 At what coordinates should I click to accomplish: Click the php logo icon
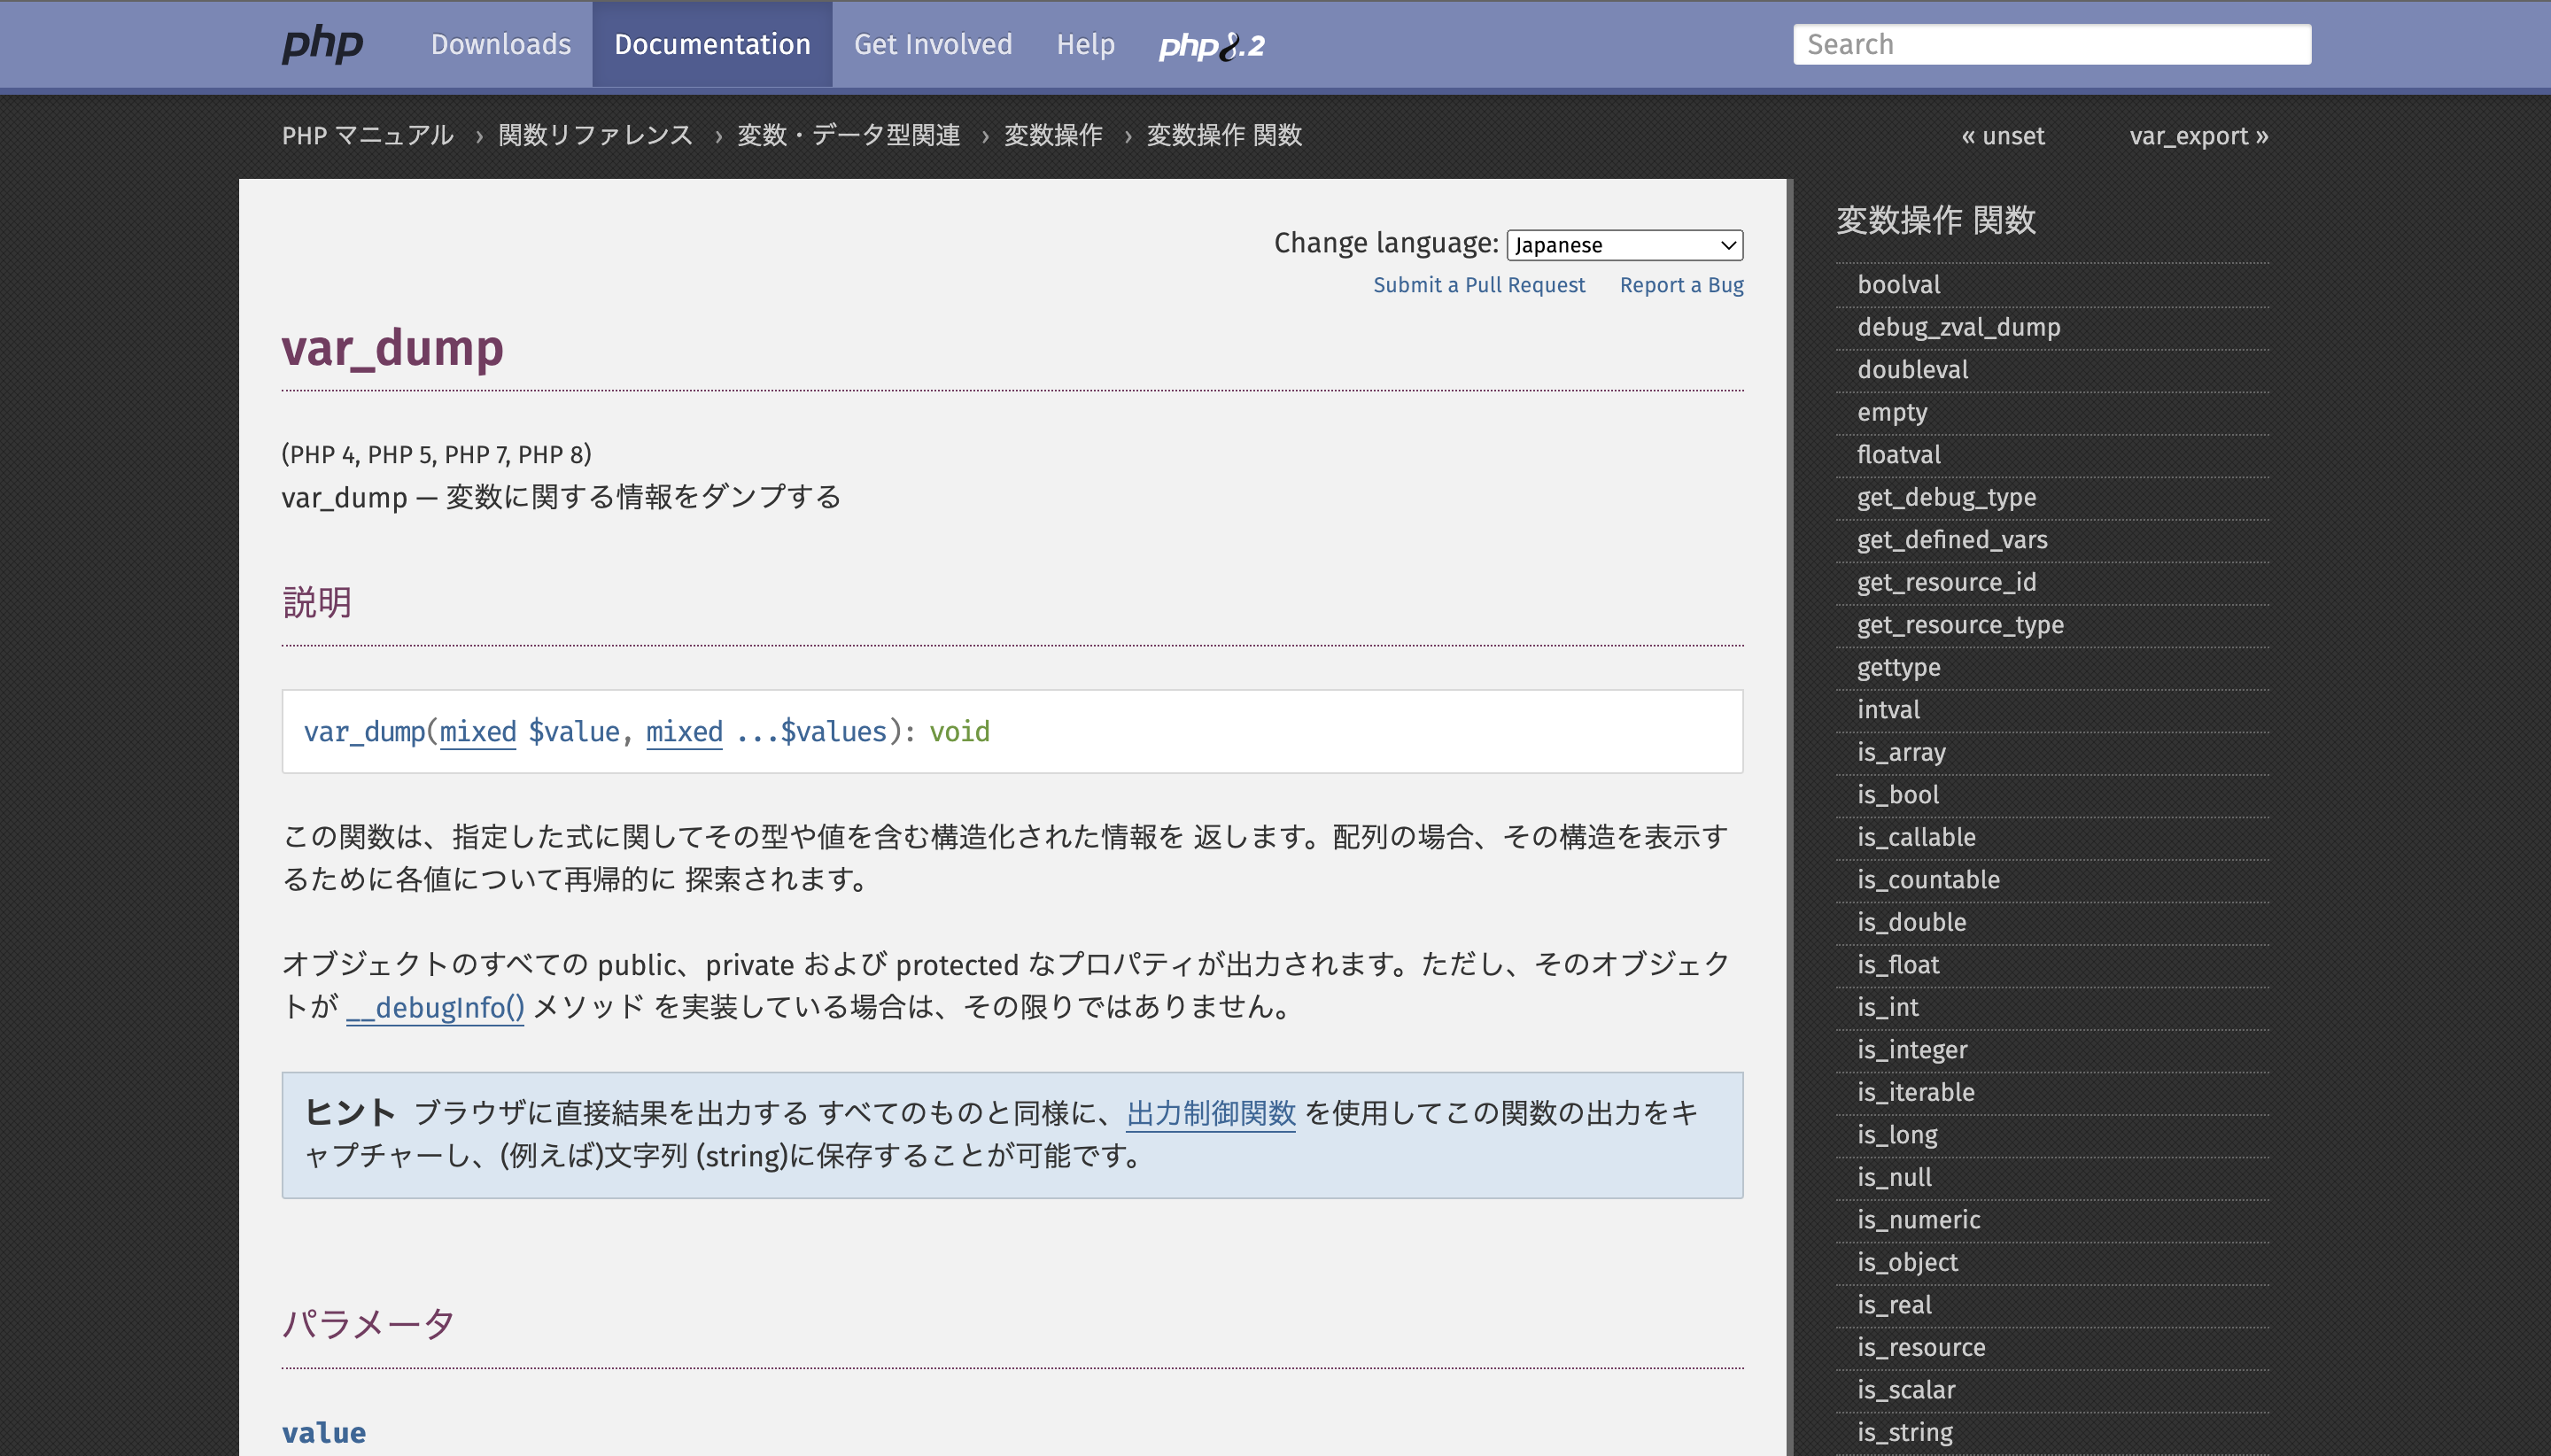[322, 45]
